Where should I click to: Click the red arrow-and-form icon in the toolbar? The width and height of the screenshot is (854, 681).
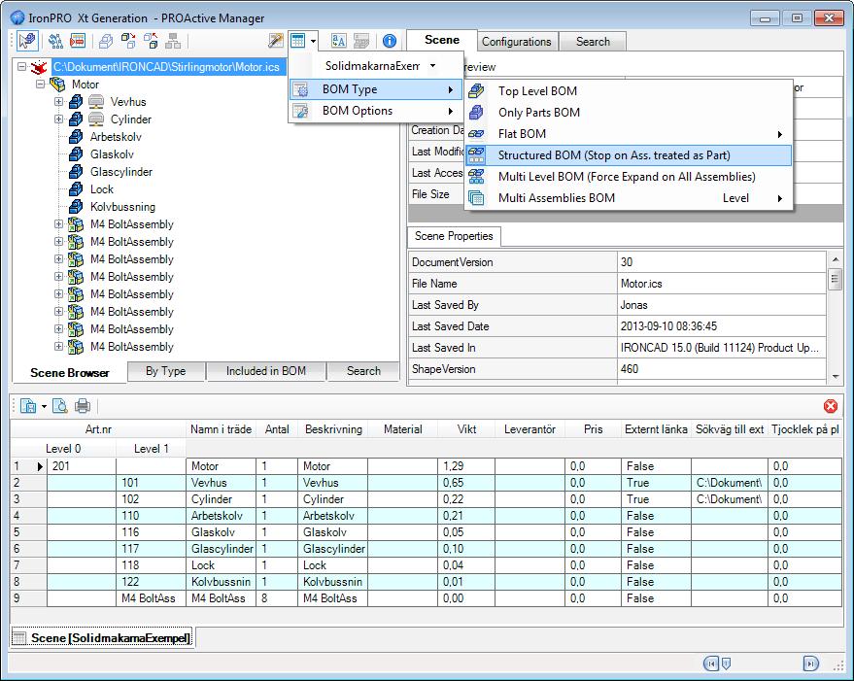tap(78, 40)
